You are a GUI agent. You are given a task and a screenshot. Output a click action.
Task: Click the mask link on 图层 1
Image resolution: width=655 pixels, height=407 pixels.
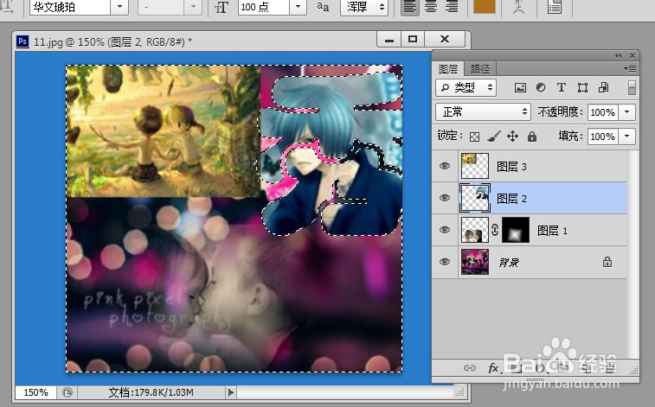495,230
